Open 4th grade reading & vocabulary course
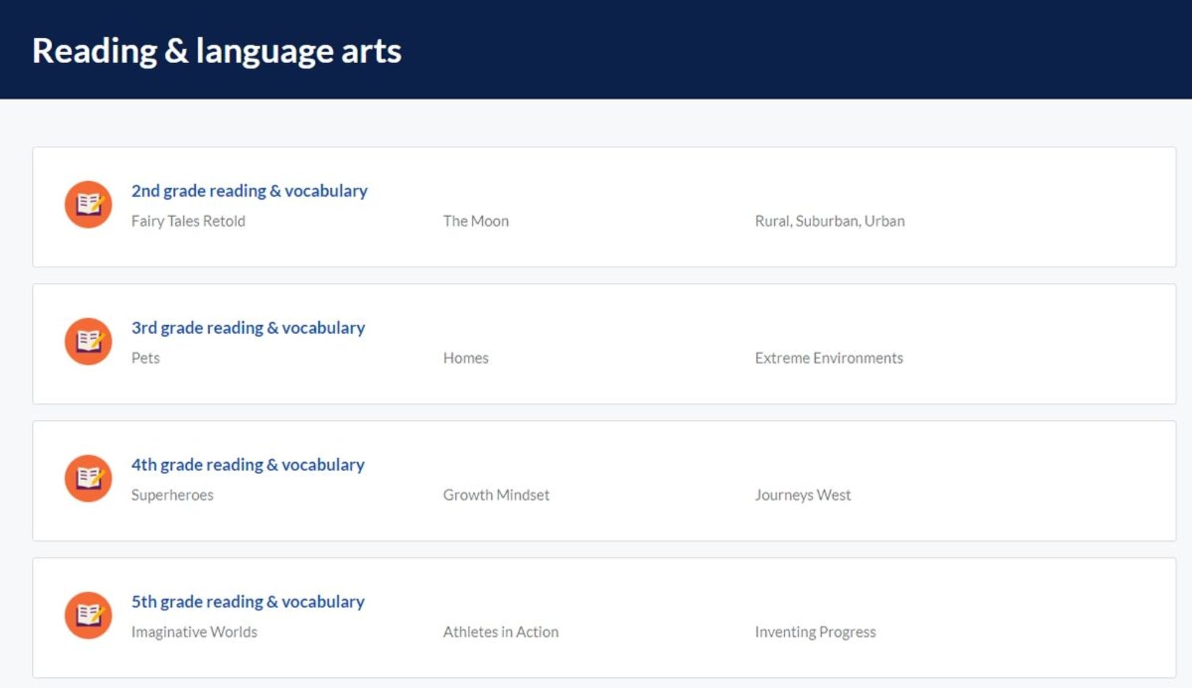This screenshot has height=688, width=1192. pos(248,465)
